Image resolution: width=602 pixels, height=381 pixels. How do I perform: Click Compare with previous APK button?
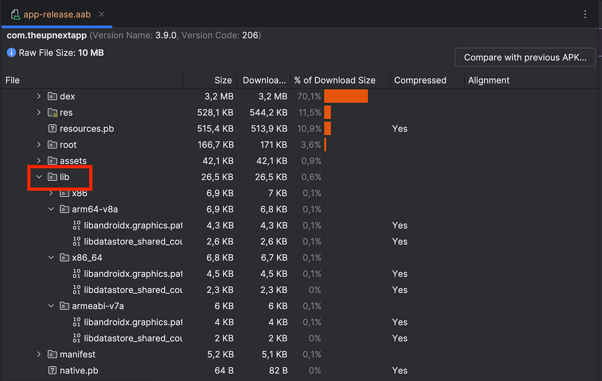pos(525,57)
